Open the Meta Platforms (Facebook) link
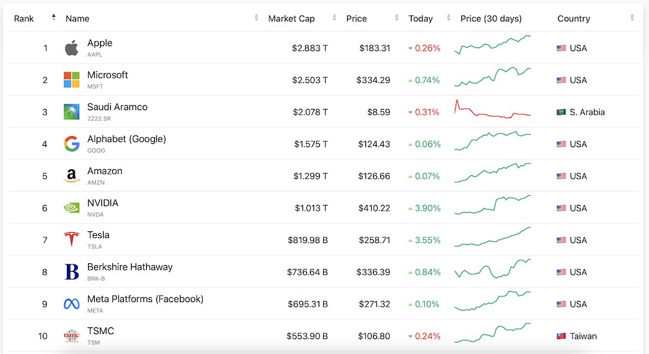The width and height of the screenshot is (649, 354). [x=145, y=299]
